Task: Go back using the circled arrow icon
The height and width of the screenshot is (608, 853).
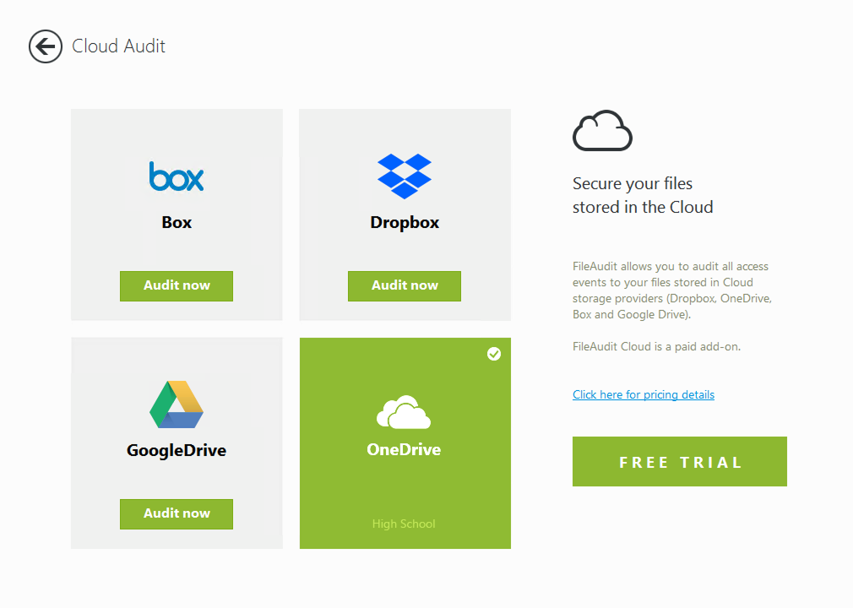Action: (x=45, y=46)
